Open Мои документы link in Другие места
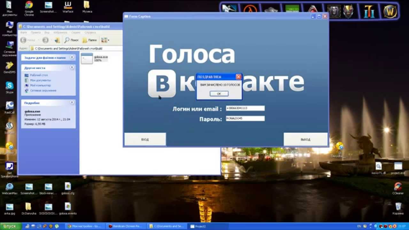409x230 pixels. click(40, 80)
